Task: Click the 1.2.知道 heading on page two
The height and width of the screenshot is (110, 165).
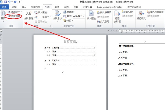Action: tap(123, 58)
